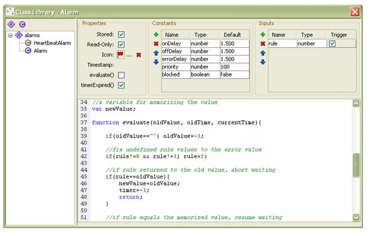Click the add class icon above the tree

pyautogui.click(x=22, y=24)
